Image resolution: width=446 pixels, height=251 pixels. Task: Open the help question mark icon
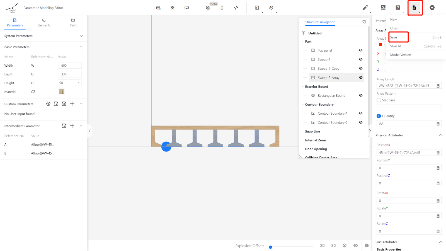tap(398, 8)
